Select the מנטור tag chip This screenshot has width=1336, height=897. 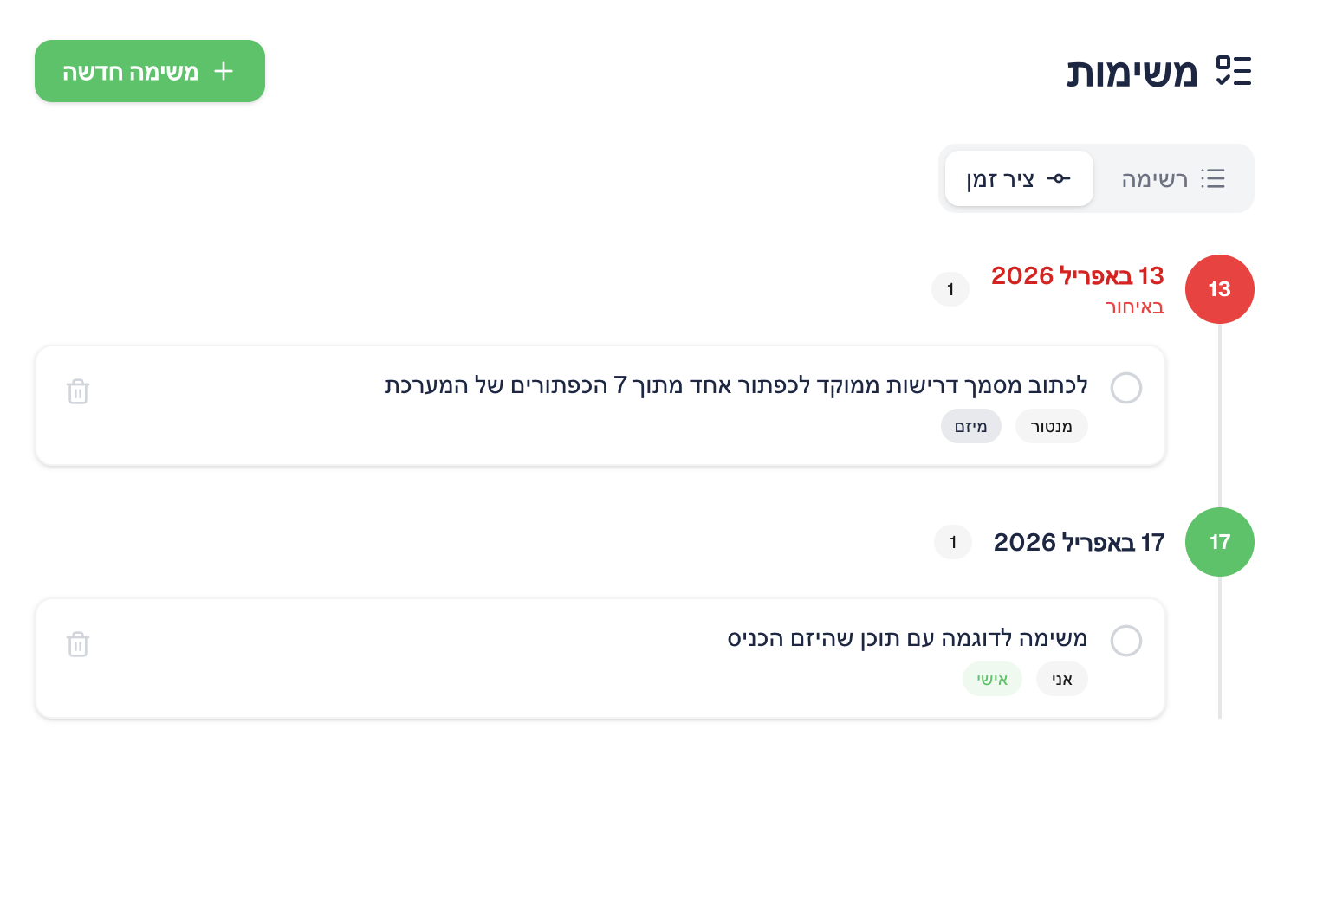point(1051,426)
